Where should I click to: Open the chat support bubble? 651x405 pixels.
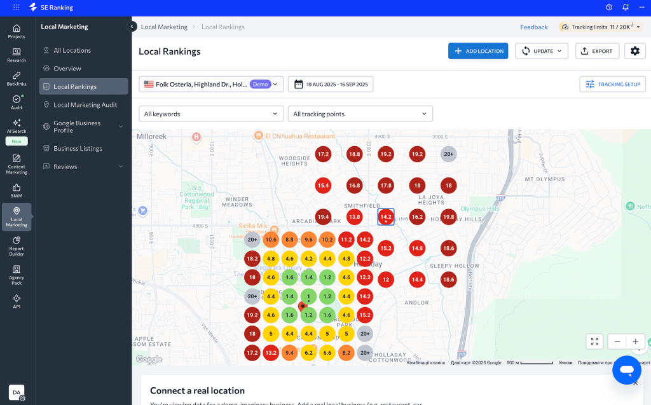(x=626, y=369)
